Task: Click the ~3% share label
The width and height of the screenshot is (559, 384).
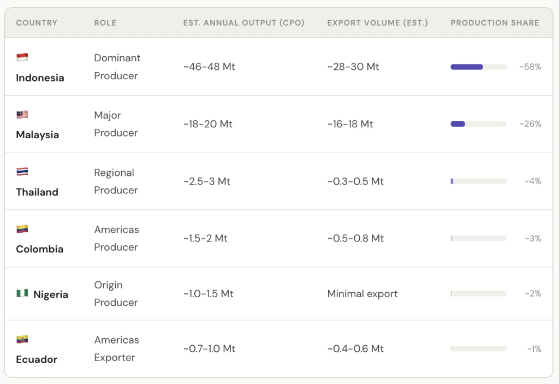Action: coord(533,238)
